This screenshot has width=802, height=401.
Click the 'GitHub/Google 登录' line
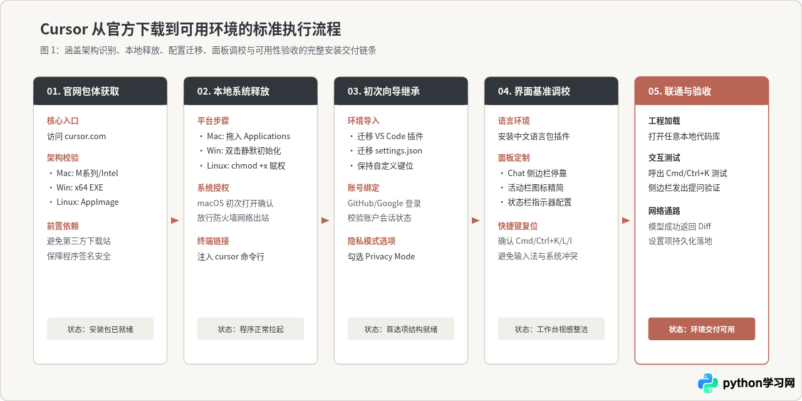[385, 204]
